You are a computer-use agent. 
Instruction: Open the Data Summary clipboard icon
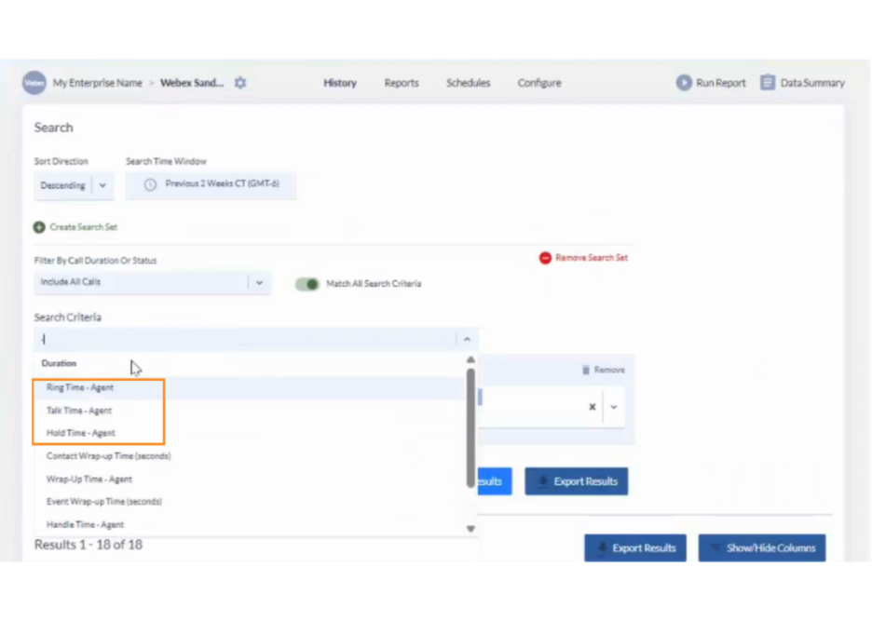click(x=768, y=83)
